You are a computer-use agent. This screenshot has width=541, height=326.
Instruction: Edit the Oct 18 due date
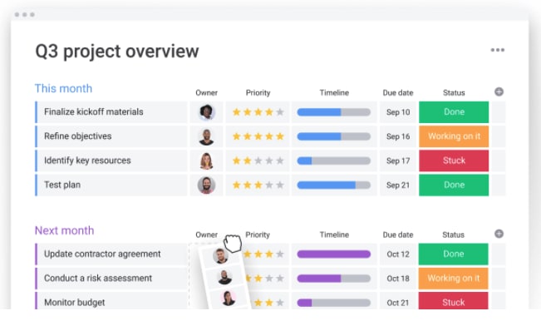click(x=398, y=279)
